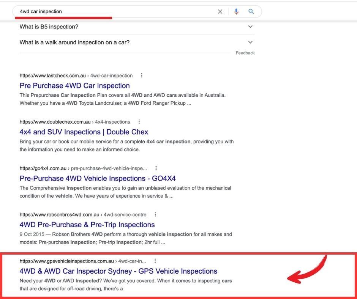Click the 'What is B5 inspection?' question text
The width and height of the screenshot is (357, 299).
pyautogui.click(x=49, y=27)
